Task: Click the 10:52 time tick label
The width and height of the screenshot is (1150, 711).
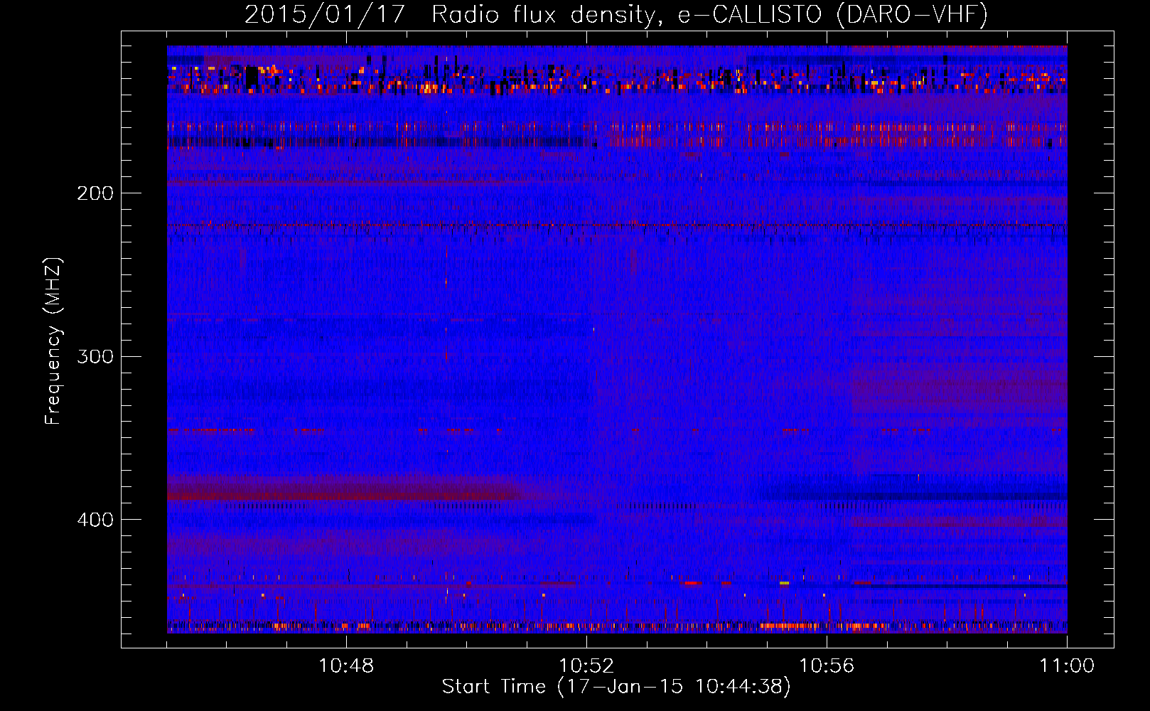Action: pos(586,666)
